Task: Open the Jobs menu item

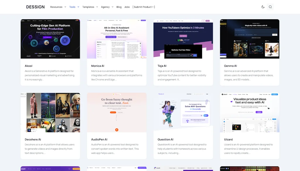Action: click(127, 7)
